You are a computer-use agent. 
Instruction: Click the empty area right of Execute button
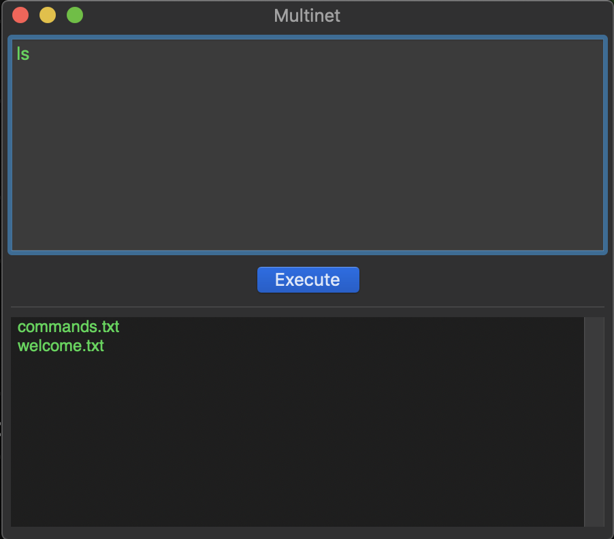[476, 280]
